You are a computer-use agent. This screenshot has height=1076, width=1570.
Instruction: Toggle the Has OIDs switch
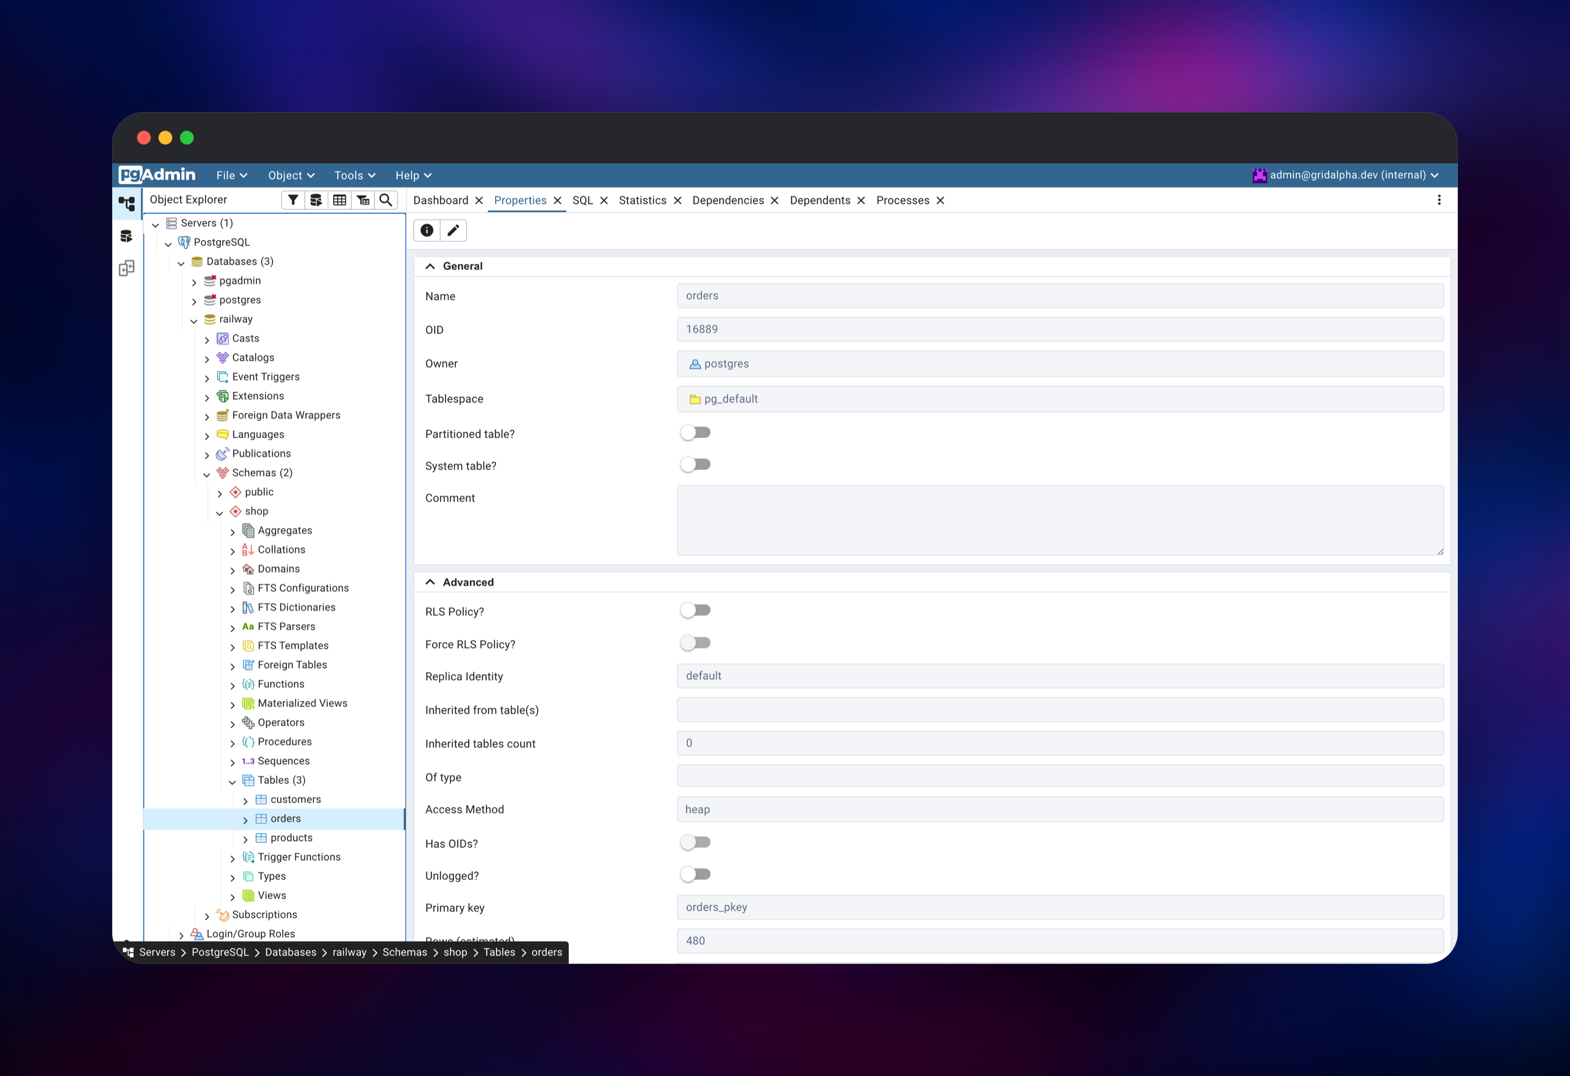click(x=695, y=842)
